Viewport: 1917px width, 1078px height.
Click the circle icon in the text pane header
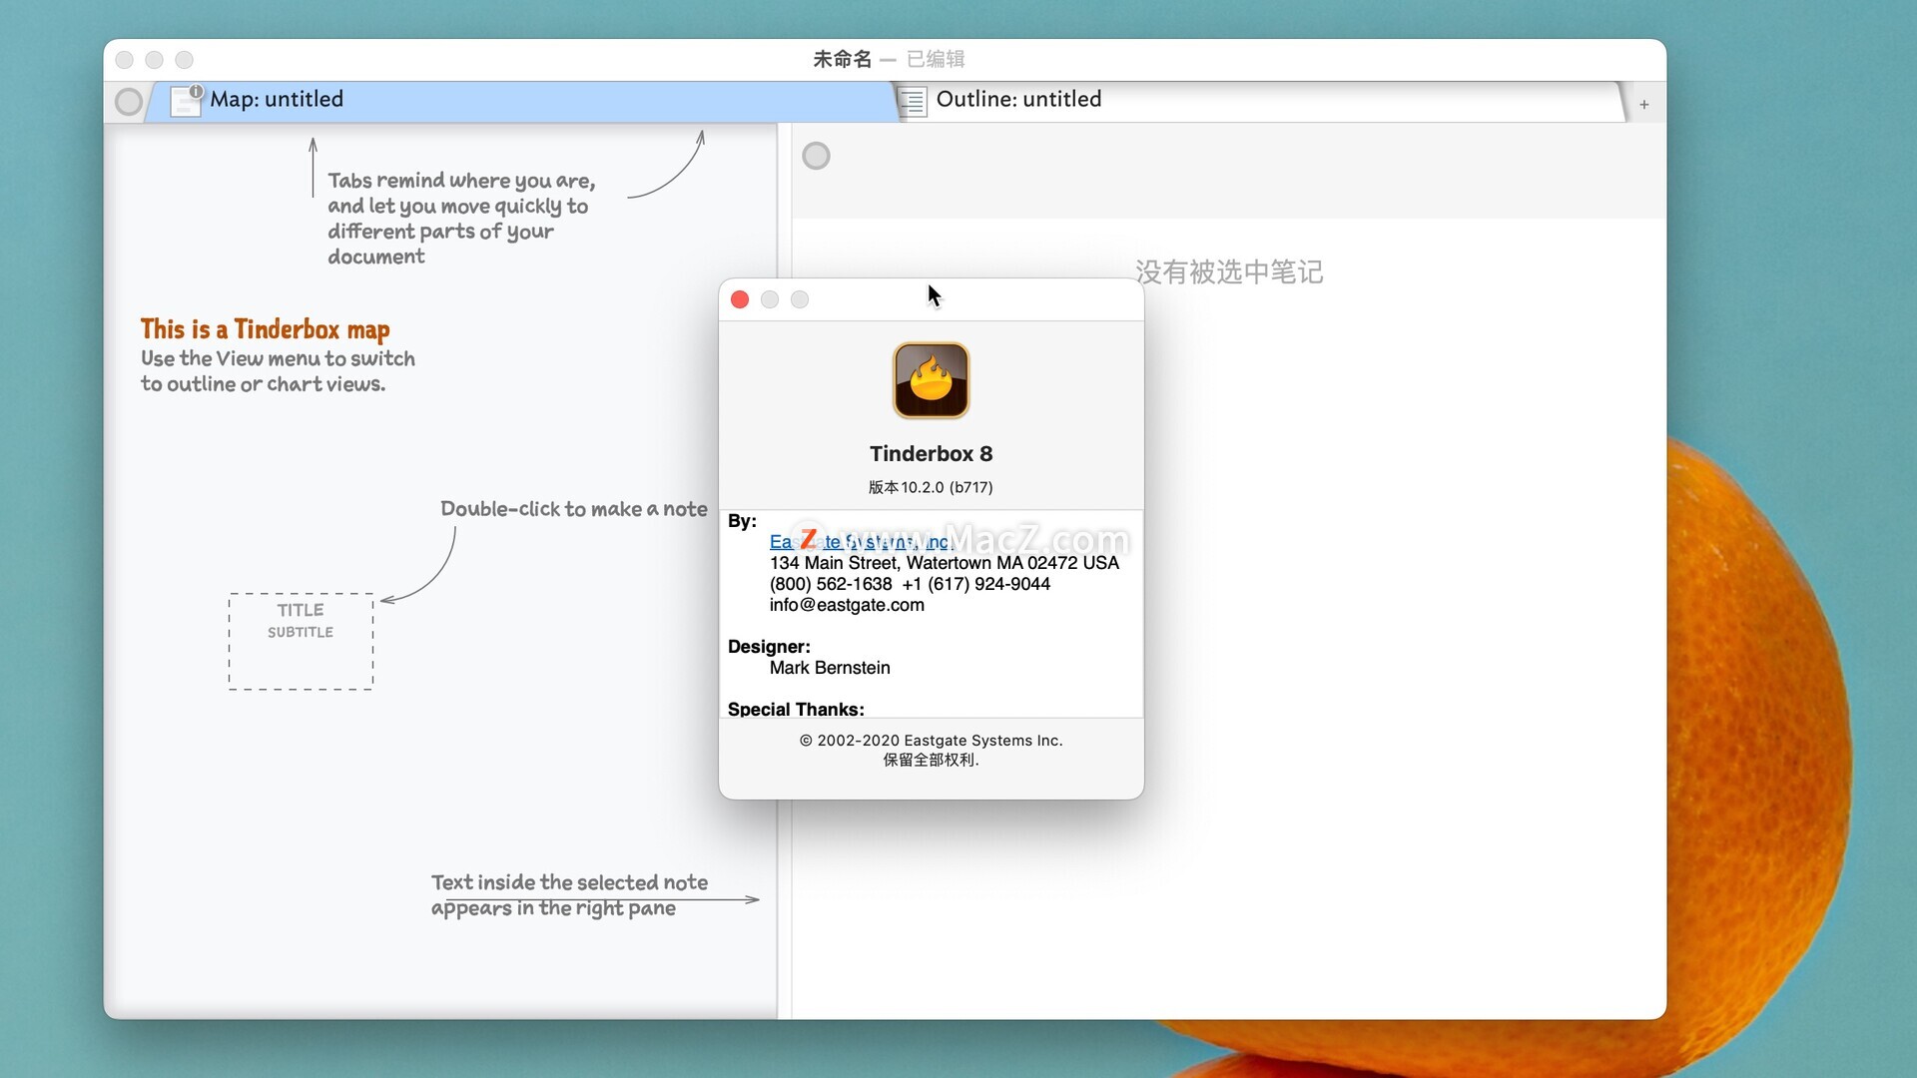click(816, 156)
